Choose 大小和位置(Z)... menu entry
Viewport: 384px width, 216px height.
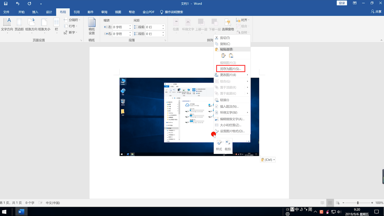232,125
